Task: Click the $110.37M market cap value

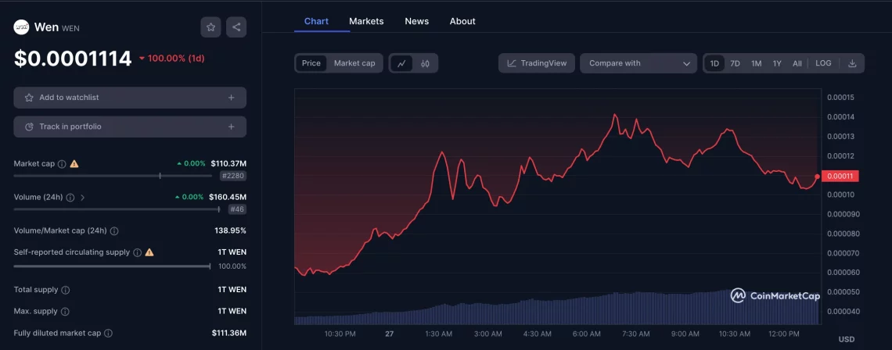Action: click(x=228, y=163)
